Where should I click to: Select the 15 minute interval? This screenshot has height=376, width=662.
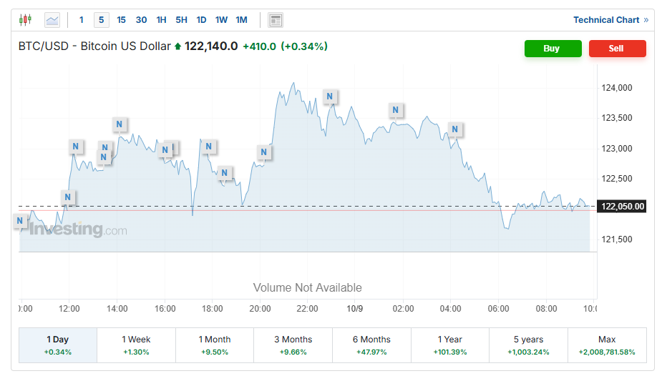coord(121,20)
